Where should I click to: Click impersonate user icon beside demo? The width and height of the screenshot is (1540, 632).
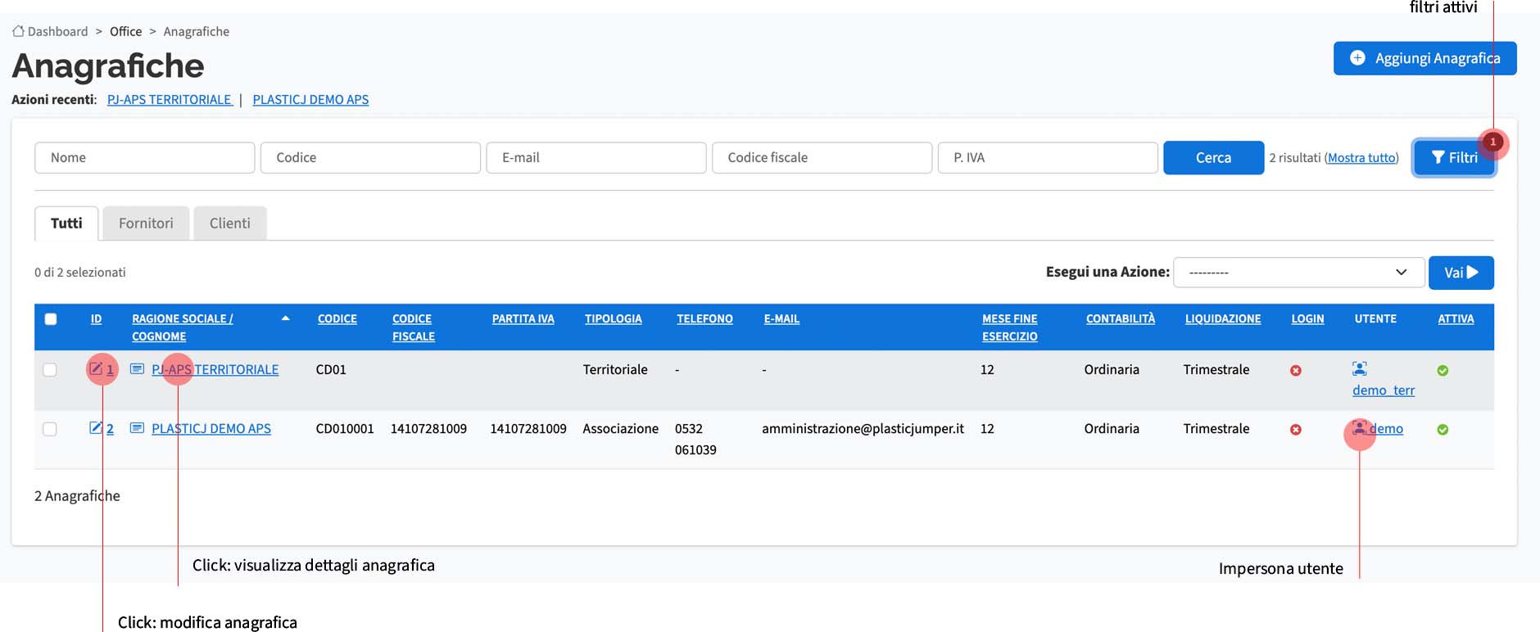point(1359,427)
